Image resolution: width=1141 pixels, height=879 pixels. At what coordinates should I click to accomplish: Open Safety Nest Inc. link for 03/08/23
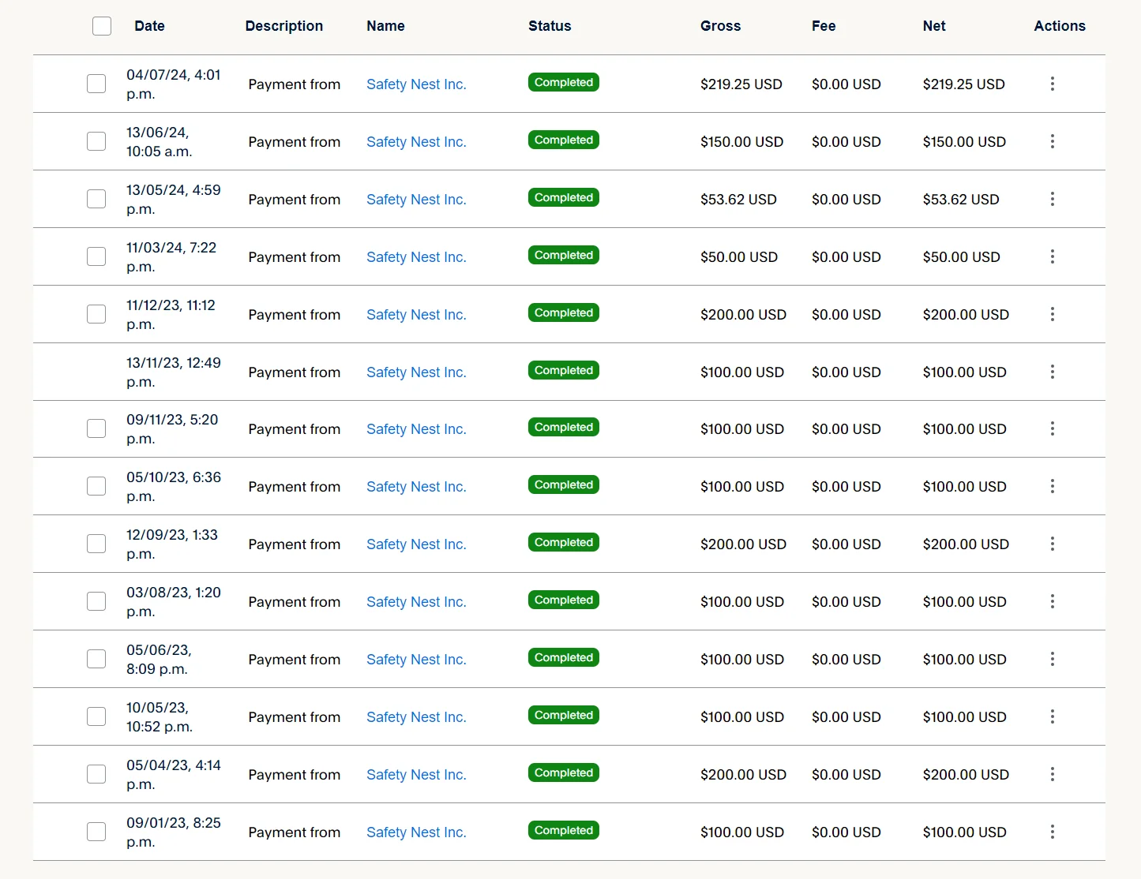pos(416,602)
